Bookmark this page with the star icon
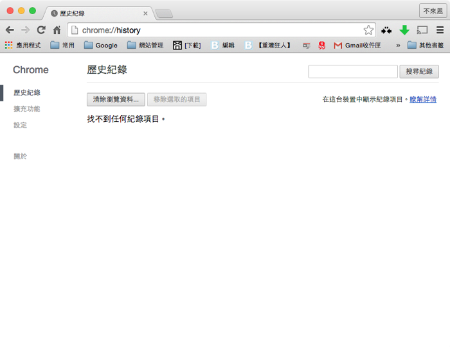 coord(368,30)
